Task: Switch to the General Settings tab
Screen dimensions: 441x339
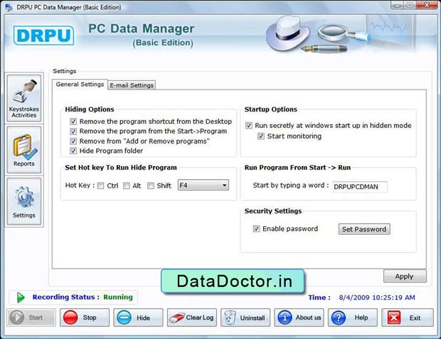Action: coord(80,85)
